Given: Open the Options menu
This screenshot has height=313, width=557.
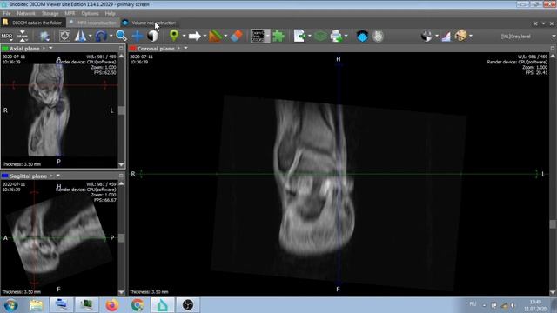Looking at the screenshot, I should click(x=90, y=14).
